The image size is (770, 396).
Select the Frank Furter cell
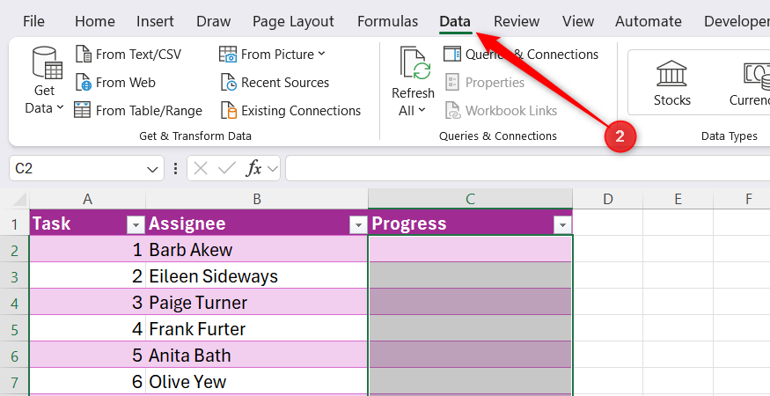[x=257, y=329]
